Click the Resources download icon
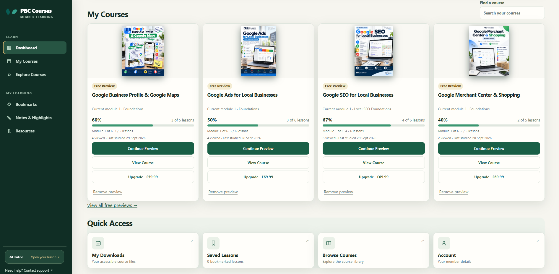 click(9, 131)
